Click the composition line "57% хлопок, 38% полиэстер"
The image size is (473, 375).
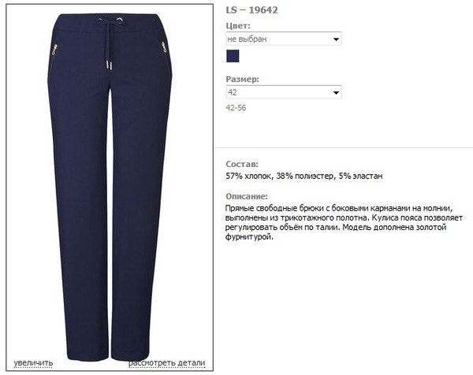[280, 176]
